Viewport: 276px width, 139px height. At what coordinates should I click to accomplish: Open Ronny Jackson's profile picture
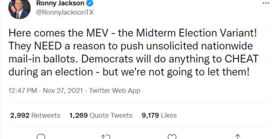tap(19, 9)
